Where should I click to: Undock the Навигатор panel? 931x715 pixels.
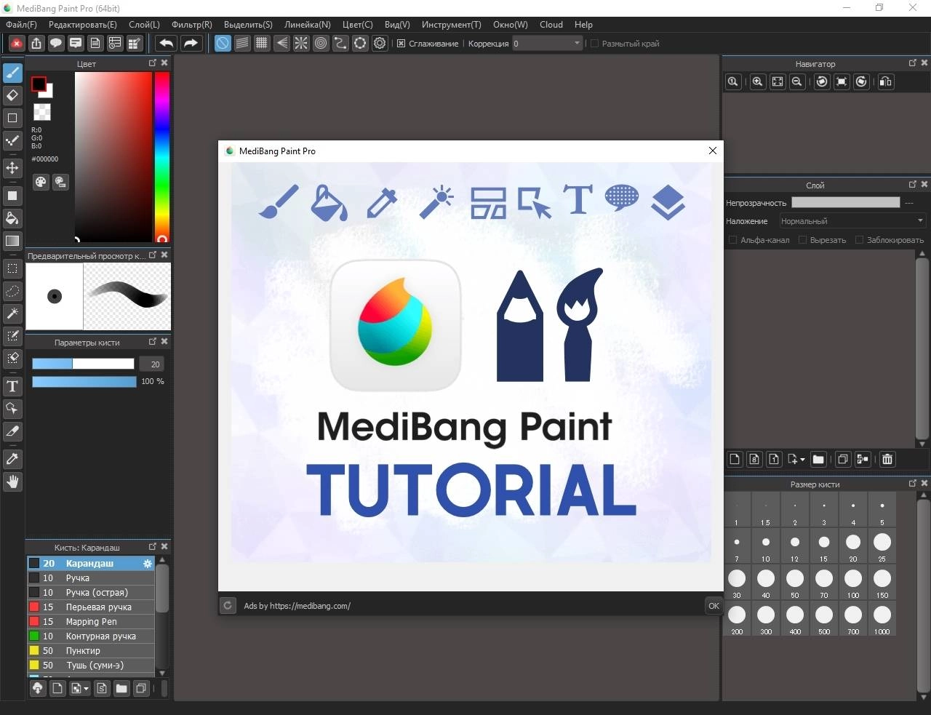point(913,63)
